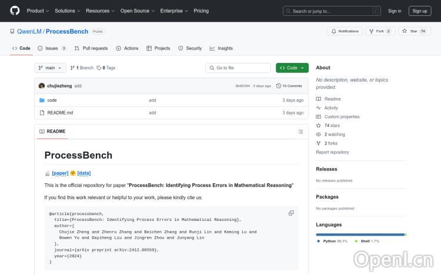Open the README outline list icon
Viewport: 441px width, 275px height.
[x=300, y=132]
